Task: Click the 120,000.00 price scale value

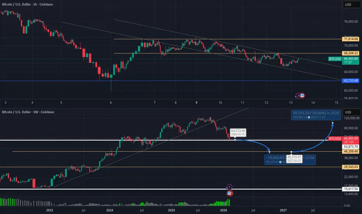Action: (x=352, y=118)
